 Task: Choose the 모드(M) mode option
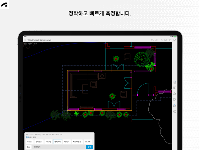click(x=88, y=142)
